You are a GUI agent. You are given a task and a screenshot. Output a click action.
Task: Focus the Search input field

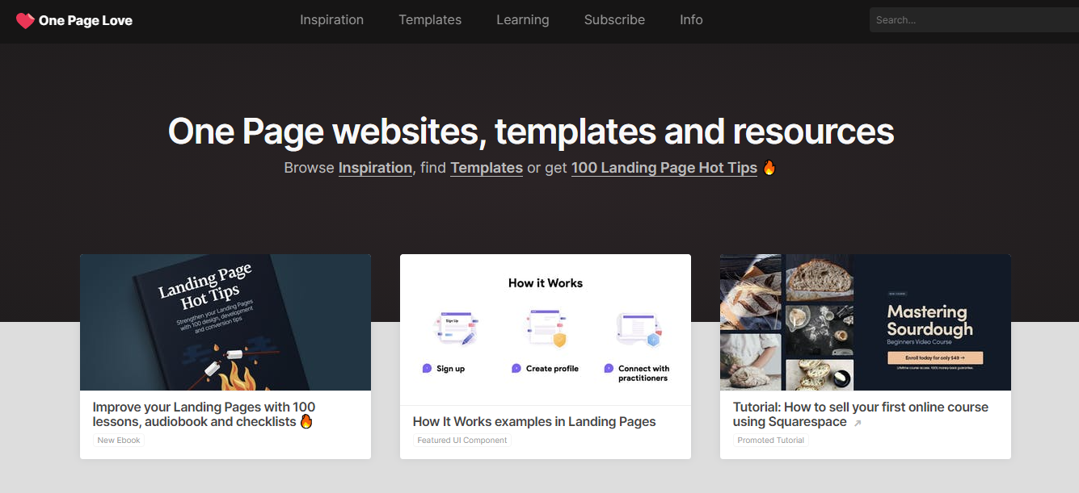point(970,20)
